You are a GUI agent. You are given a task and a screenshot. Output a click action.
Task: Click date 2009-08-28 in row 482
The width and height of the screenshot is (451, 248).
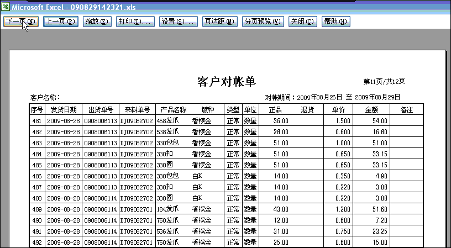[x=63, y=132]
